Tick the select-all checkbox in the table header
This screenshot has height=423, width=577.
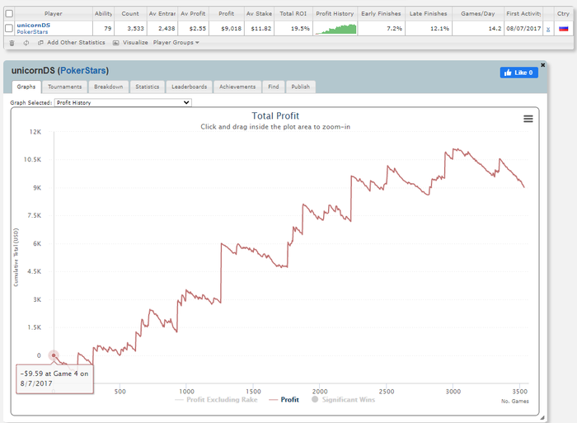[x=9, y=14]
